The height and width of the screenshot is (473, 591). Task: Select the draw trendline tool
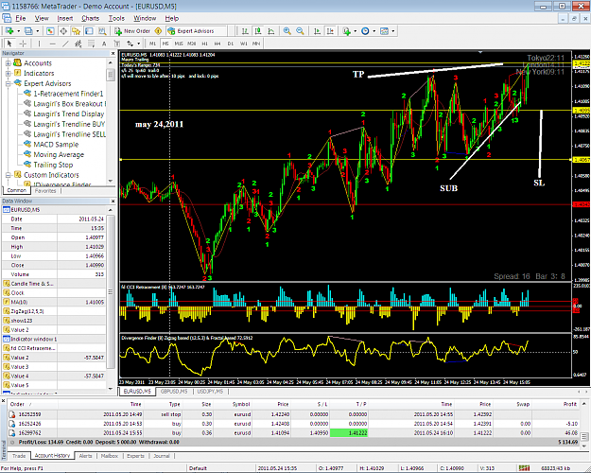tap(65, 44)
